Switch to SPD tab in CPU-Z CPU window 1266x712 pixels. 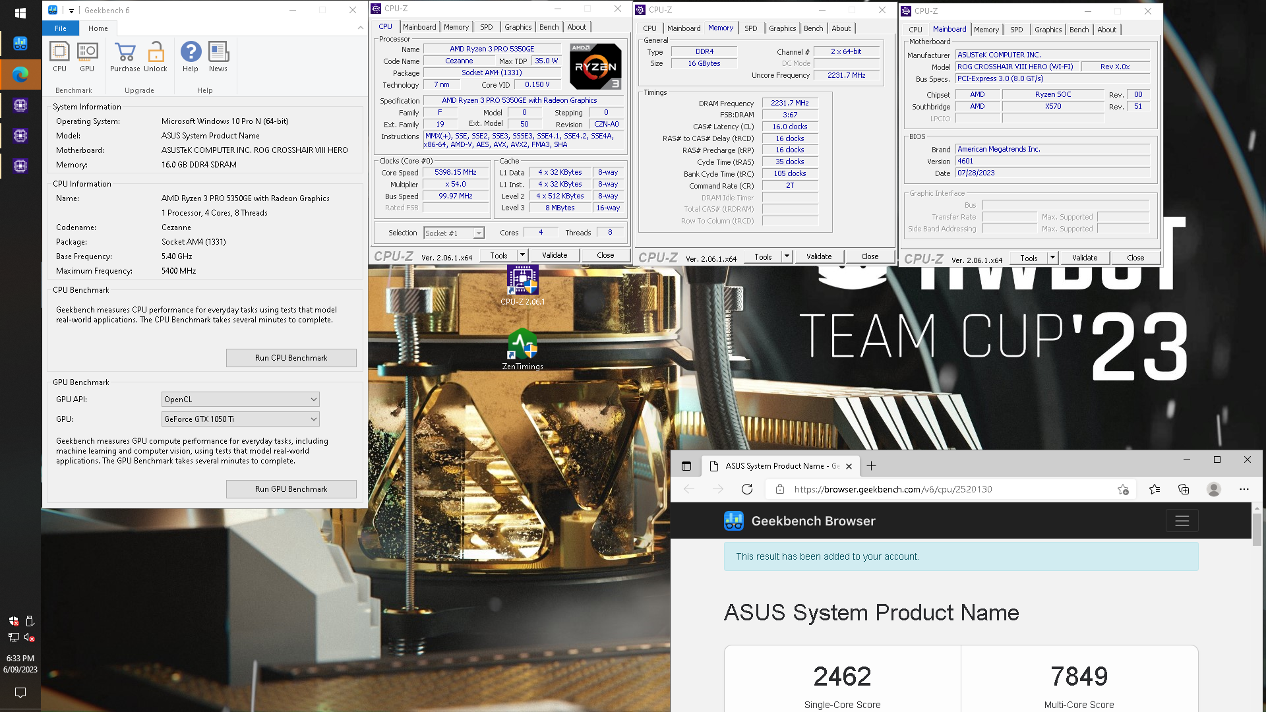click(487, 27)
